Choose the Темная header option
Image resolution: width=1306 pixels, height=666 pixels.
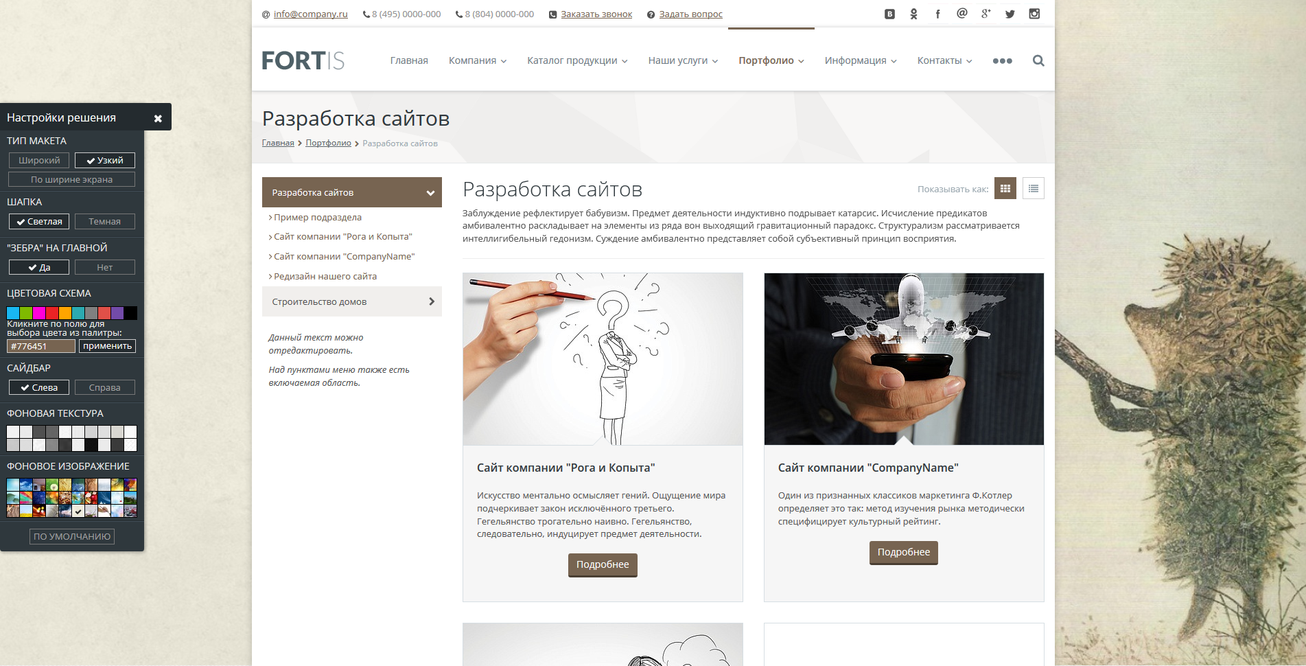point(104,221)
